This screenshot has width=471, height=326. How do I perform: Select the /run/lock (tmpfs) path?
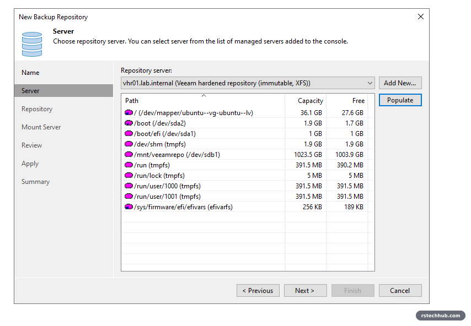pyautogui.click(x=159, y=176)
